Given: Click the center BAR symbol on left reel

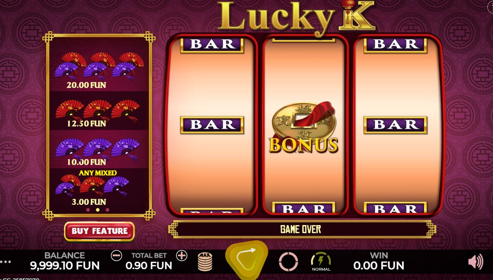Looking at the screenshot, I should click(x=212, y=125).
